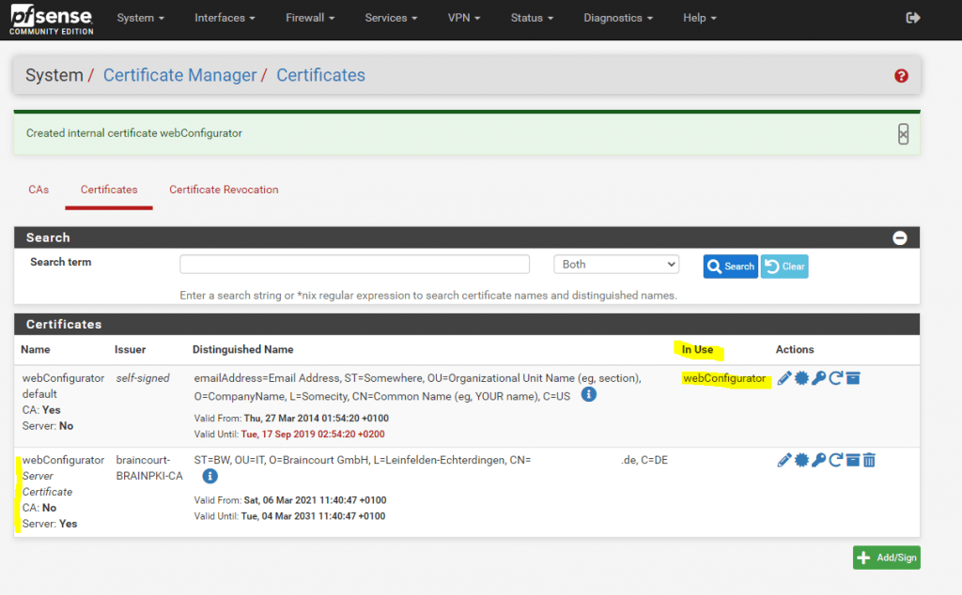Viewport: 962px width, 595px height.
Task: Switch to Certificate Revocation tab
Action: 224,190
